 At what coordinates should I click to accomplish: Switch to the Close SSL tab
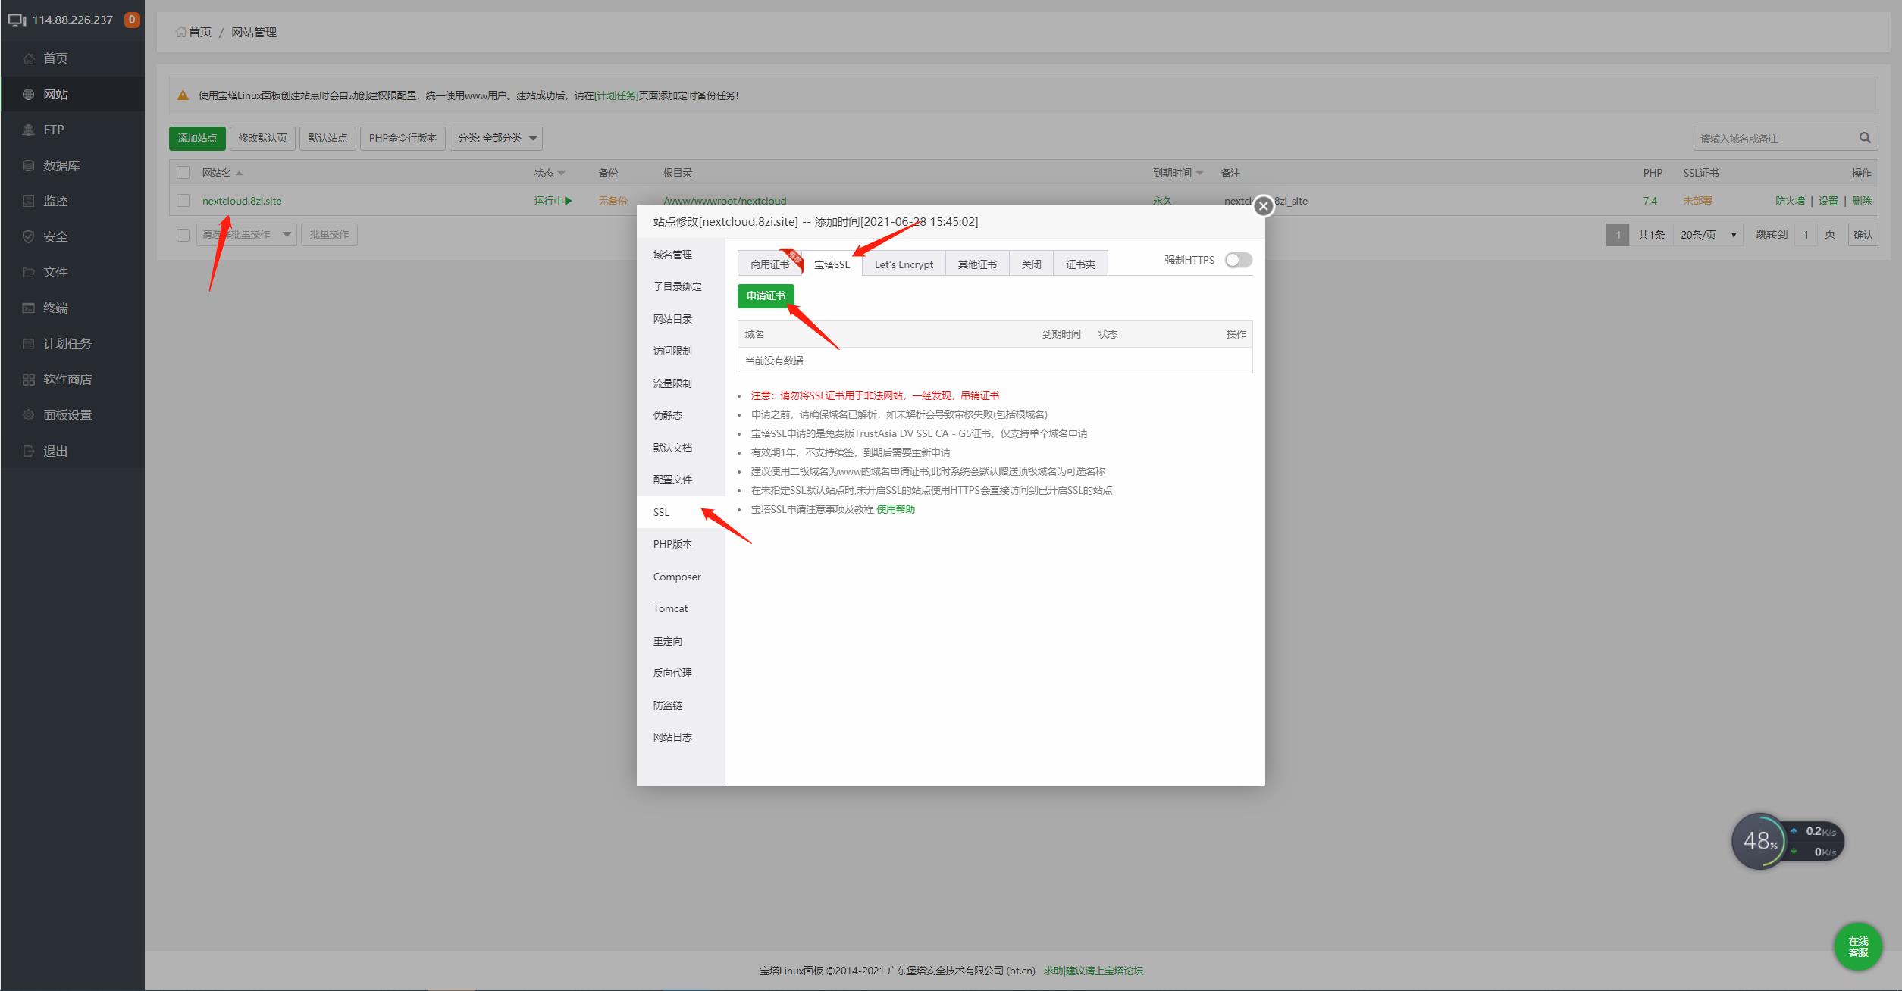click(1031, 264)
